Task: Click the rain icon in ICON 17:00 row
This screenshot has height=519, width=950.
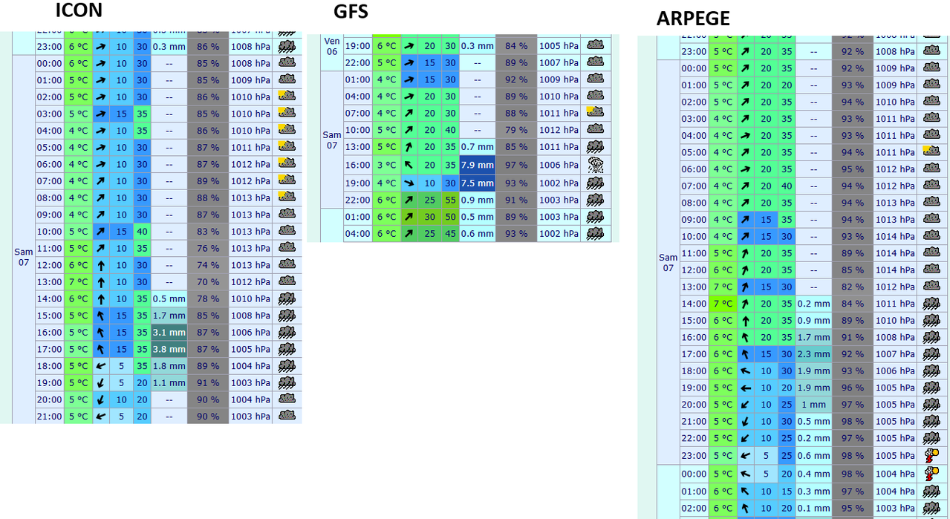Action: coord(287,349)
